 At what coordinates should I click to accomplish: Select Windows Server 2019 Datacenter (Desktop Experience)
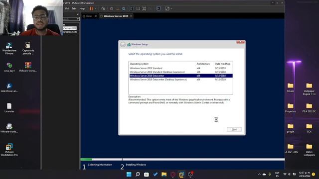click(x=180, y=80)
